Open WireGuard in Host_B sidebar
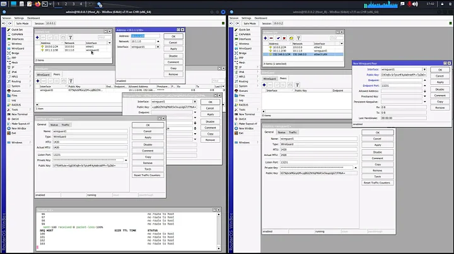The height and width of the screenshot is (254, 454). [x=245, y=48]
